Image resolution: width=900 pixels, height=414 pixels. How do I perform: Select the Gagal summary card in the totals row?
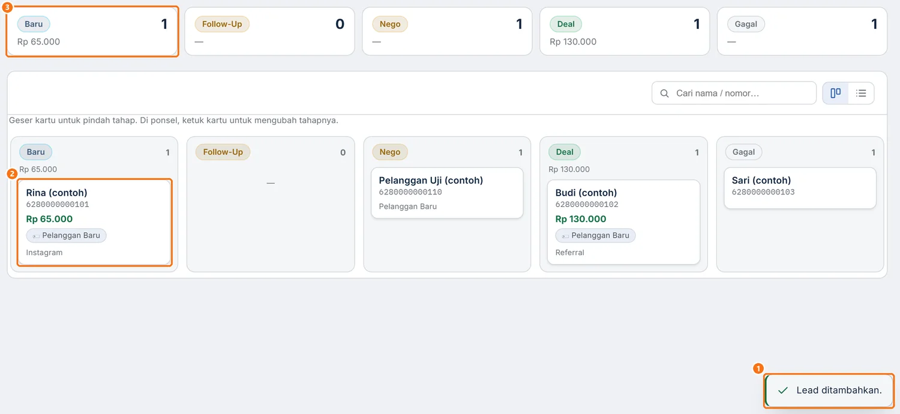pyautogui.click(x=802, y=32)
